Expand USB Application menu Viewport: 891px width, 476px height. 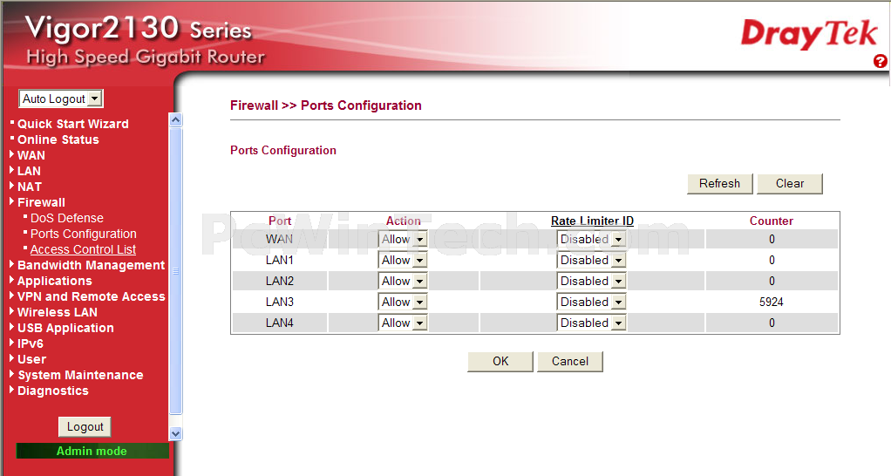(x=65, y=329)
